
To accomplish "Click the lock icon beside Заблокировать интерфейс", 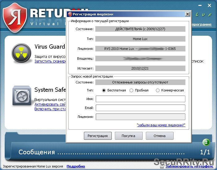I will tap(162, 167).
